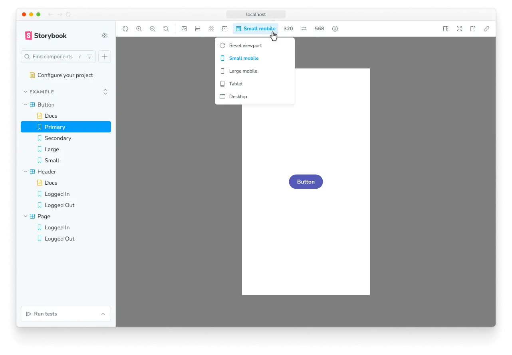Select Tablet from the viewport menu
The width and height of the screenshot is (512, 355).
pyautogui.click(x=237, y=84)
